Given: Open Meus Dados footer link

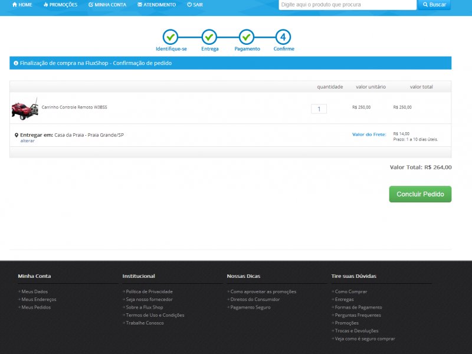Looking at the screenshot, I should (35, 291).
